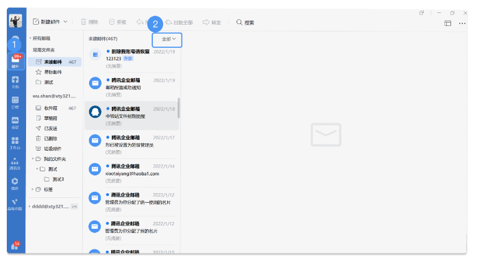484x261 pixels.
Task: Open the 全部 filter dropdown
Action: pyautogui.click(x=167, y=40)
